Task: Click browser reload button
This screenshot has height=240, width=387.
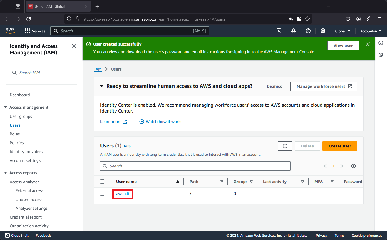Action: point(29,19)
